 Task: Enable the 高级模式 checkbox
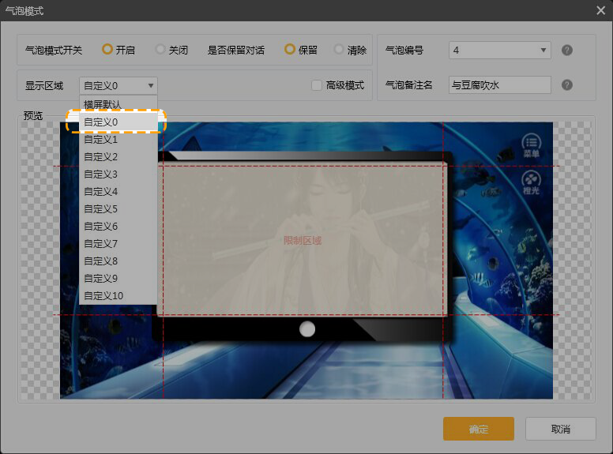coord(317,85)
